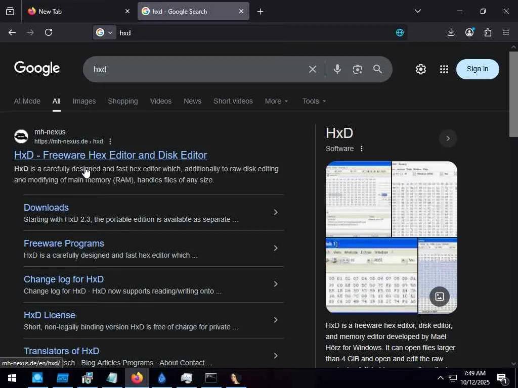This screenshot has height=388, width=518.
Task: Click the more images icon on thumbnails
Action: coord(440,296)
